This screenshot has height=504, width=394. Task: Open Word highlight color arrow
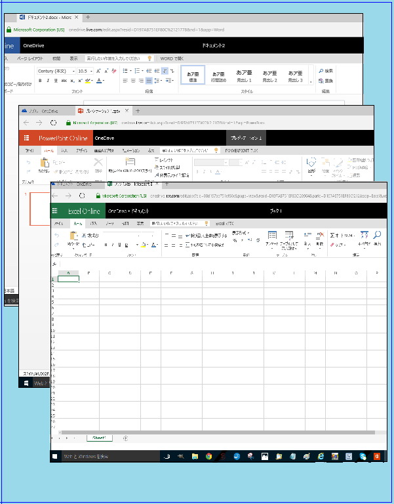[92, 81]
